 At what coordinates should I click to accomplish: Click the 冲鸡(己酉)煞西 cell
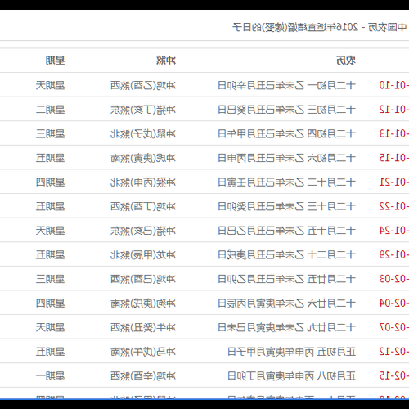pyautogui.click(x=143, y=279)
